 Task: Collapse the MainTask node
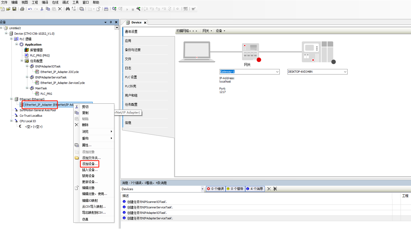(x=27, y=88)
